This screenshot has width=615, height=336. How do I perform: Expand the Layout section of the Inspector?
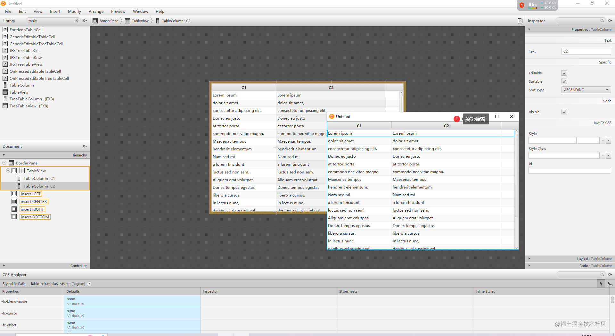tap(529, 258)
